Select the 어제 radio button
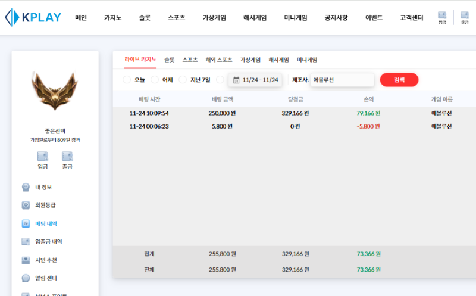Viewport: 476px width, 296px height. point(155,80)
